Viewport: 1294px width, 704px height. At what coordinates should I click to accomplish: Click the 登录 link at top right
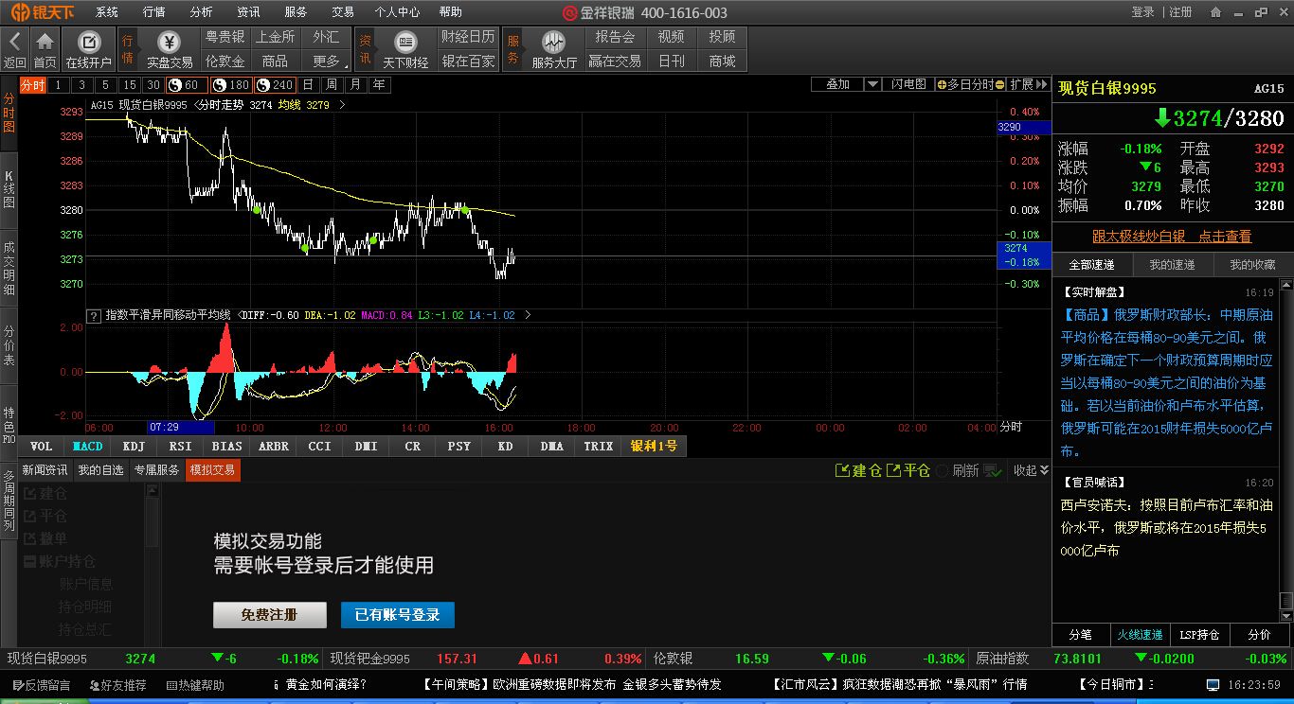(1143, 12)
